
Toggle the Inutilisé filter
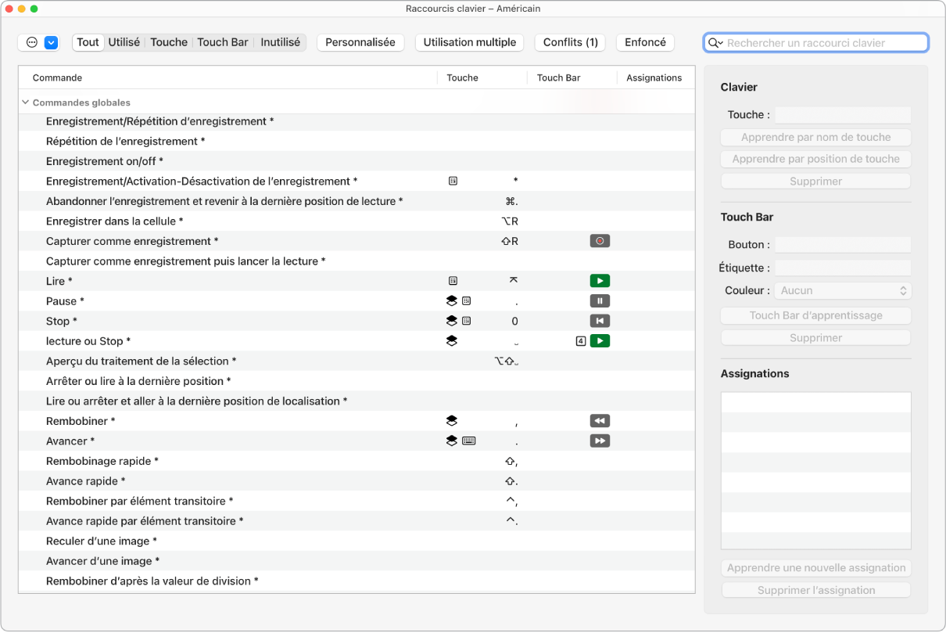[280, 42]
